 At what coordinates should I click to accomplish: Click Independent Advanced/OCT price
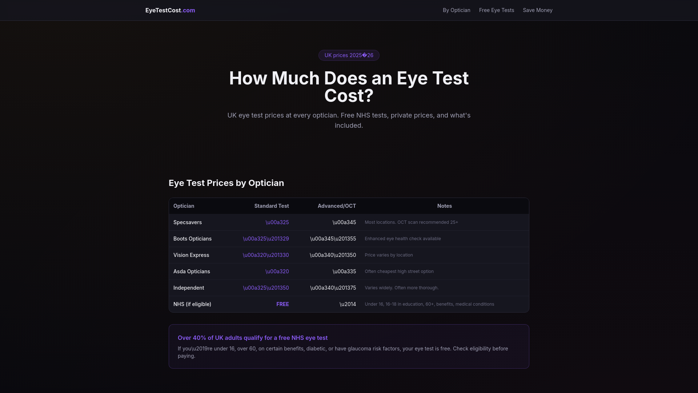click(333, 288)
